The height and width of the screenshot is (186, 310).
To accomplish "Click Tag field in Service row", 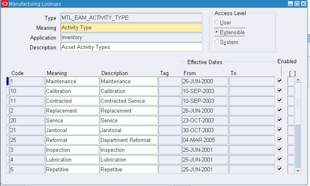I will coord(169,120).
